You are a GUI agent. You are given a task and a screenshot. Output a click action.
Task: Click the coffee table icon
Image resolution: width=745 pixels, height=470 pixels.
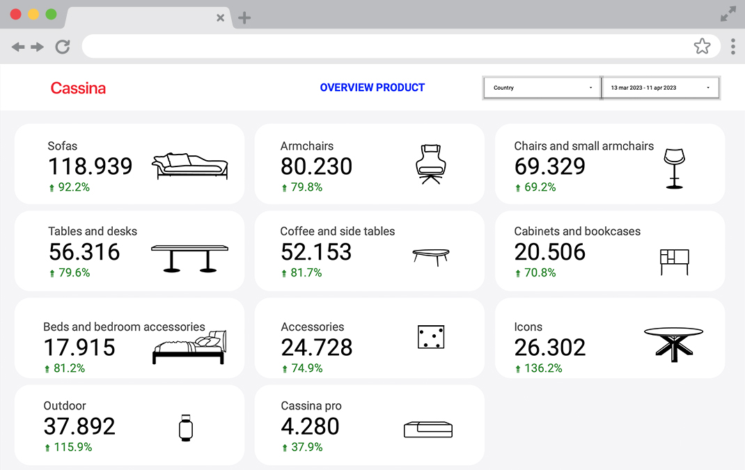pyautogui.click(x=431, y=257)
